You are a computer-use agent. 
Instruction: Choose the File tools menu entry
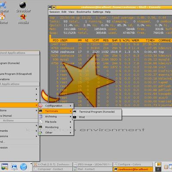56,122
